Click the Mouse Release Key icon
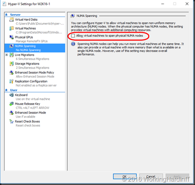Screen dimensions: 195x185 (x=11, y=104)
